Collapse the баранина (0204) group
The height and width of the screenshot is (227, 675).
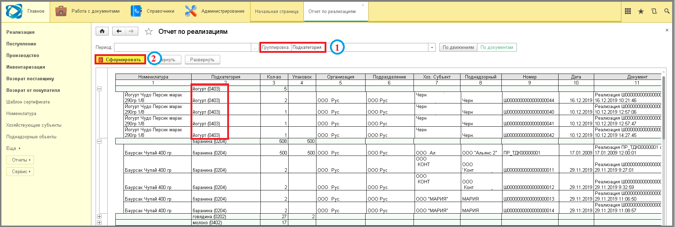(x=99, y=141)
